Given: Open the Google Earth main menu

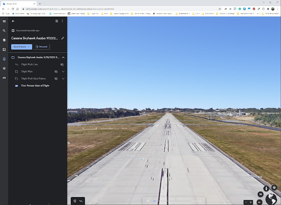Looking at the screenshot, I should click(x=4, y=21).
